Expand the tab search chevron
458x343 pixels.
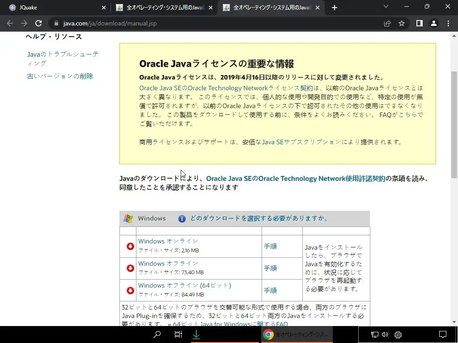(x=386, y=6)
